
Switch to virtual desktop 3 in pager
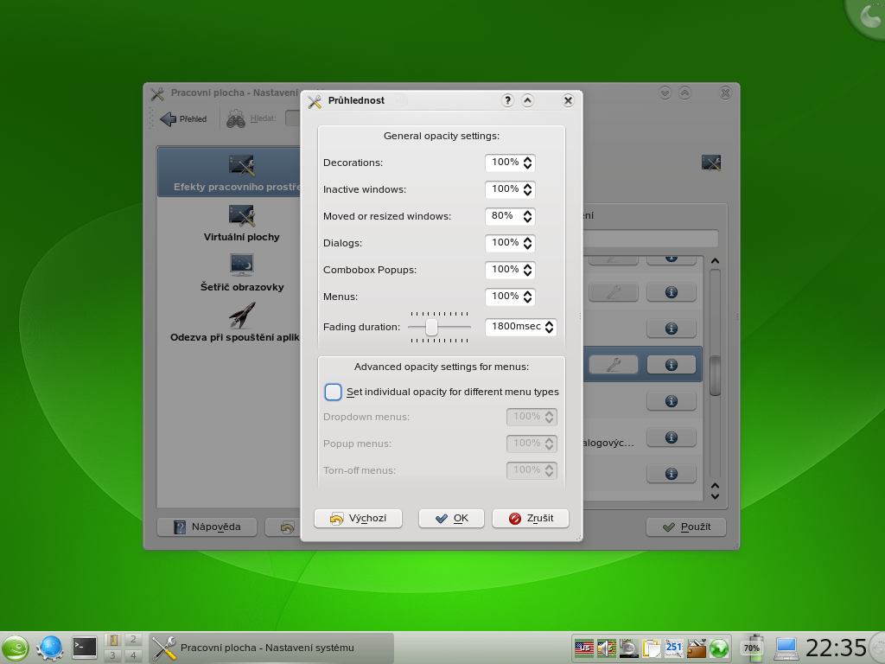(x=112, y=655)
